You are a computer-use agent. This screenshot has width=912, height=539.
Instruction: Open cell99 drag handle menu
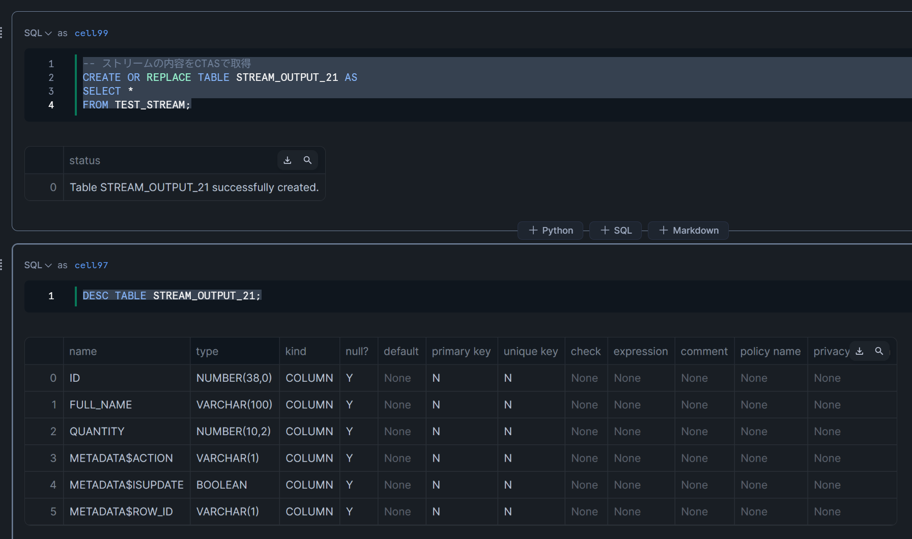(2, 33)
